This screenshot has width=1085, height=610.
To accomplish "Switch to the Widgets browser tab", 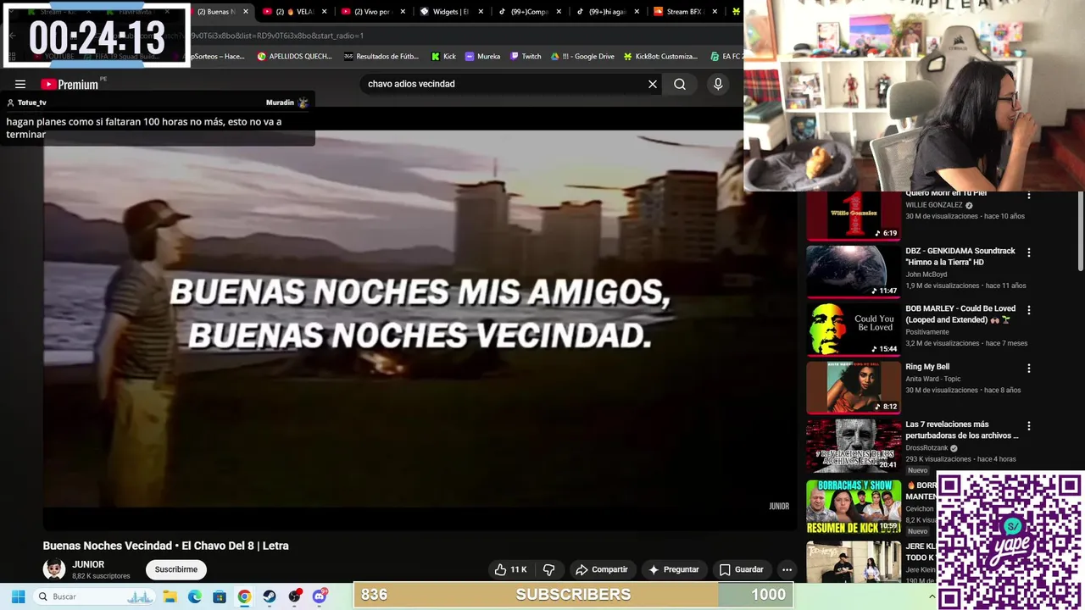I will (x=450, y=12).
